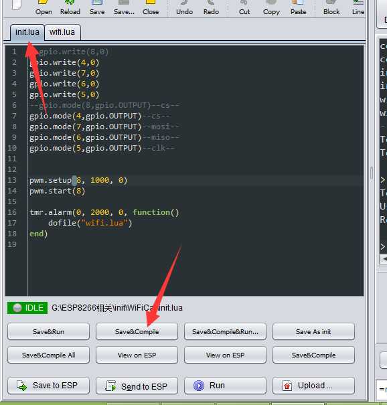
Task: Click the IDLE status indicator
Action: (27, 308)
